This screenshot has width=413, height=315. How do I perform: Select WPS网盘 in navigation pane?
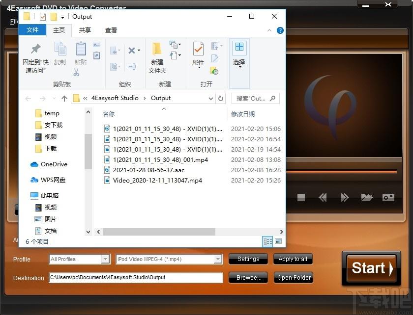(48, 180)
